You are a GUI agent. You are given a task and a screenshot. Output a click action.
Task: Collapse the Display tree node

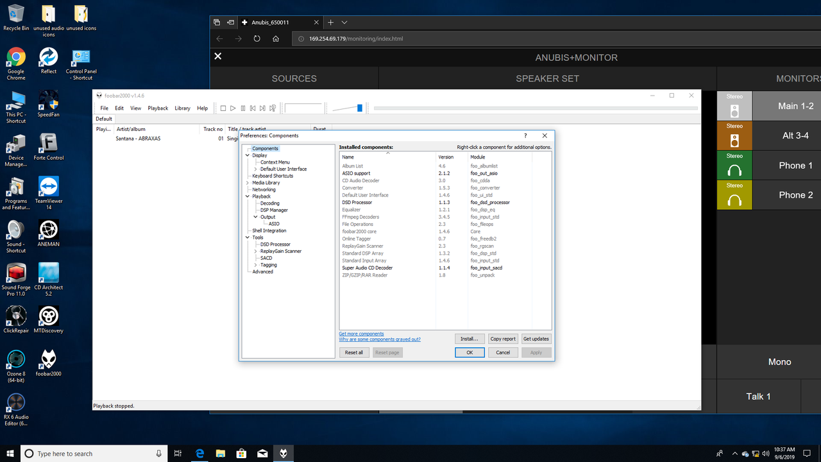pyautogui.click(x=248, y=155)
